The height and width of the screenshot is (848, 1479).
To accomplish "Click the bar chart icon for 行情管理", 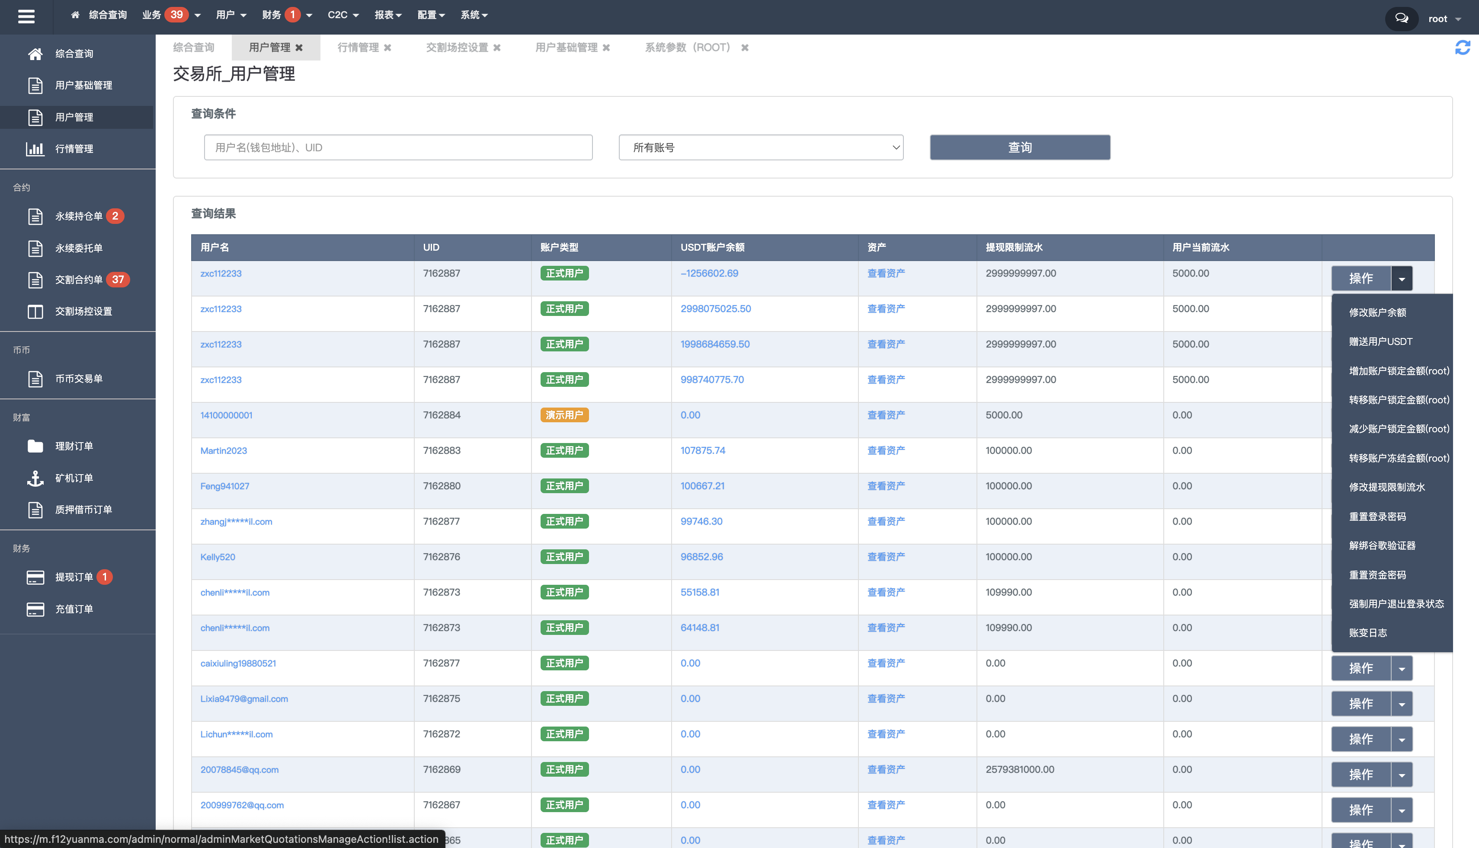I will [x=35, y=149].
